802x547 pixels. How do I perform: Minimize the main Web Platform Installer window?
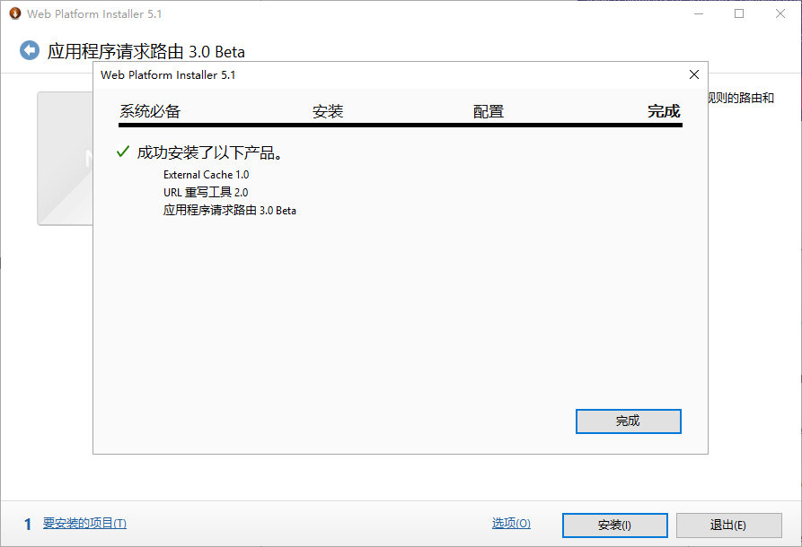[699, 13]
